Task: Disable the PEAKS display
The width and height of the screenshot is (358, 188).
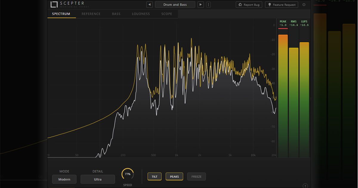Action: (x=174, y=177)
